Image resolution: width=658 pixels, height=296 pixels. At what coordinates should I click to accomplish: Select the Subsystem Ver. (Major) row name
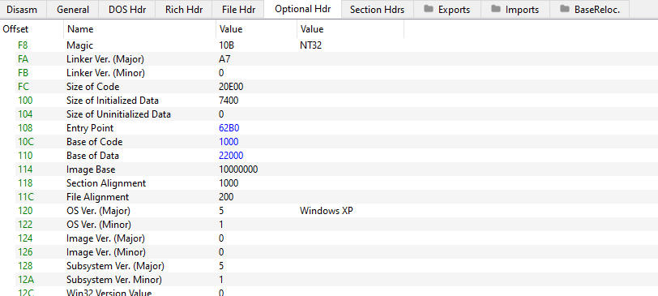tap(115, 266)
